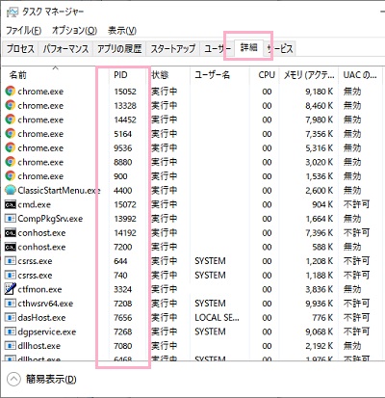Select the chrome.exe icon with PID 8880
Image resolution: width=385 pixels, height=398 pixels.
click(x=11, y=162)
